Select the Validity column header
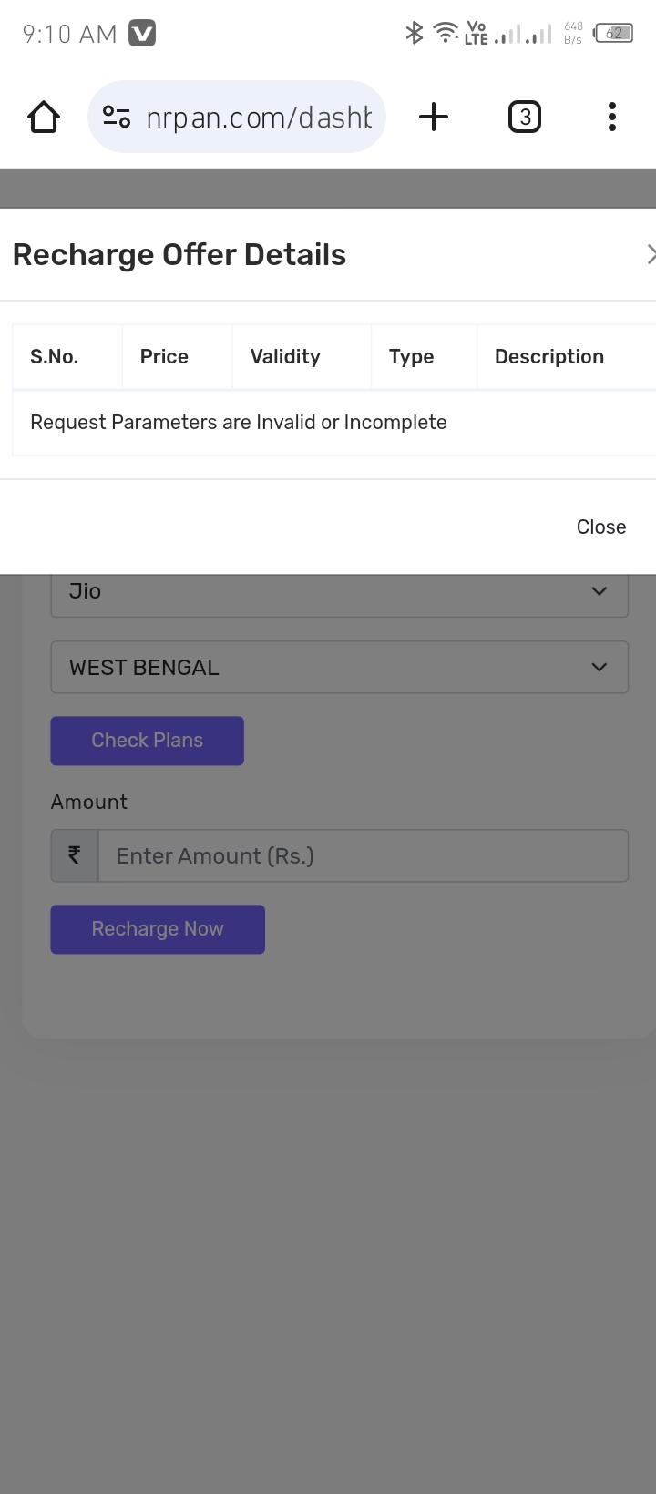The width and height of the screenshot is (656, 1494). click(285, 357)
